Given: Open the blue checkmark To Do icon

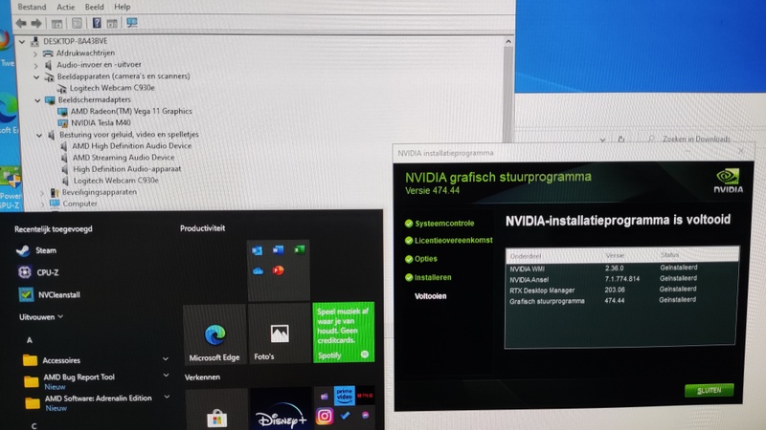Looking at the screenshot, I should point(345,416).
